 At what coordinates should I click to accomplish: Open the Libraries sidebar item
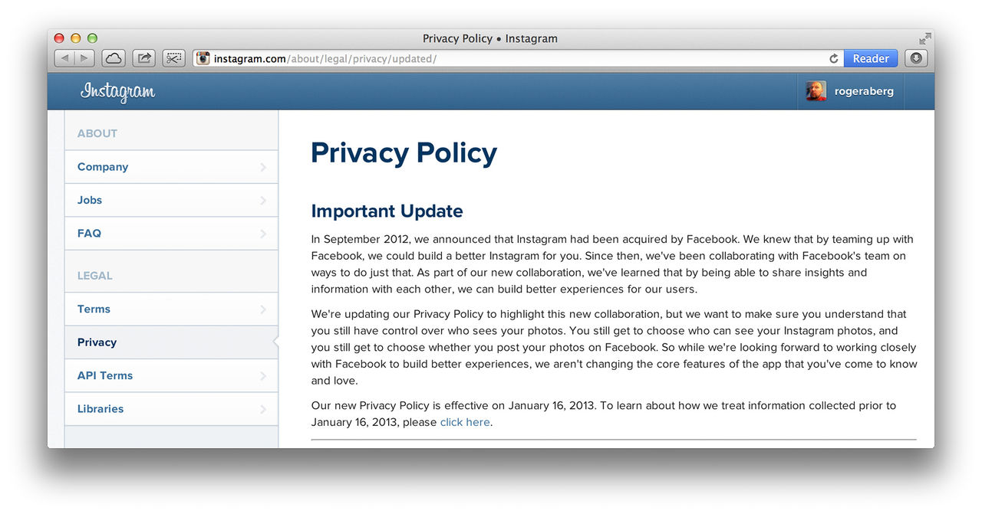click(170, 409)
